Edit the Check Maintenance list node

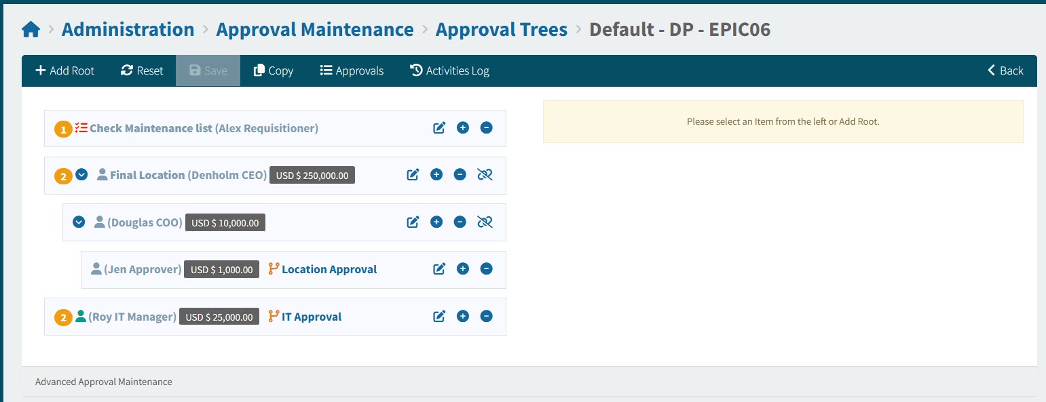[438, 127]
